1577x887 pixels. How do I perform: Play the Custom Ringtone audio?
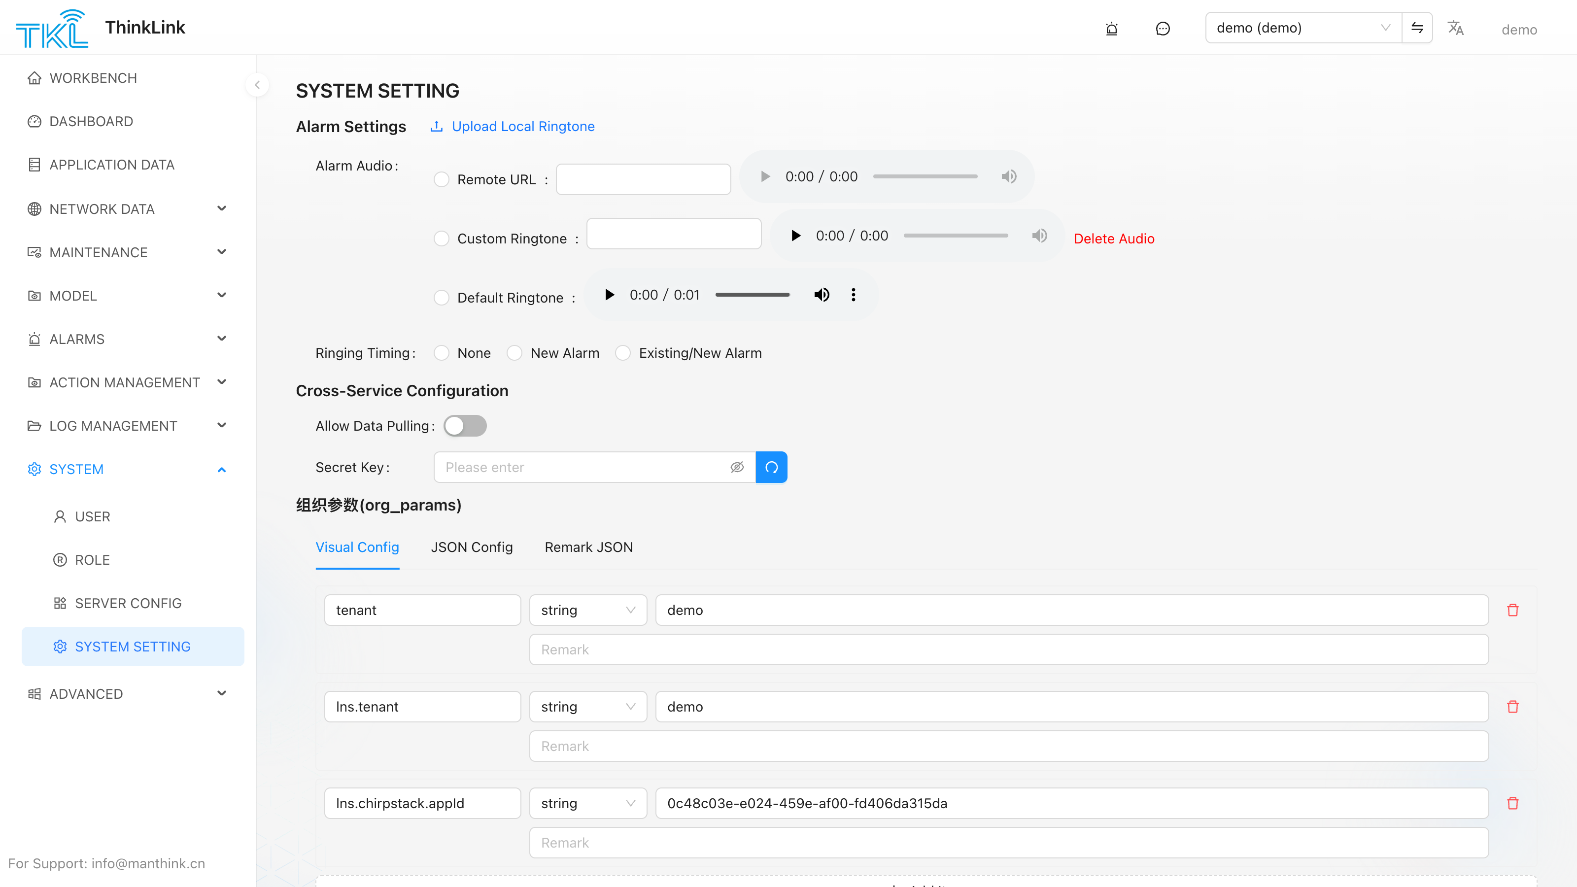point(795,236)
